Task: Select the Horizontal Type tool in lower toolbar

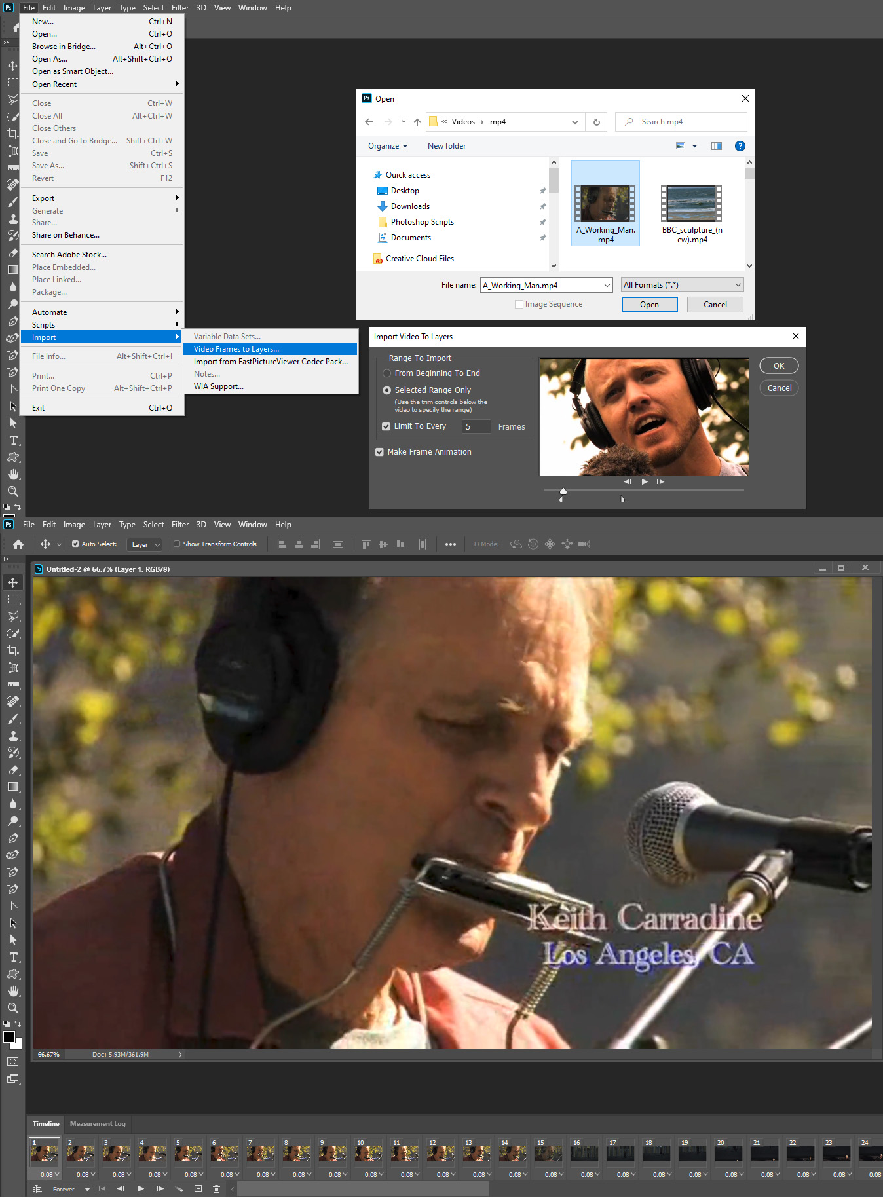Action: [x=13, y=957]
